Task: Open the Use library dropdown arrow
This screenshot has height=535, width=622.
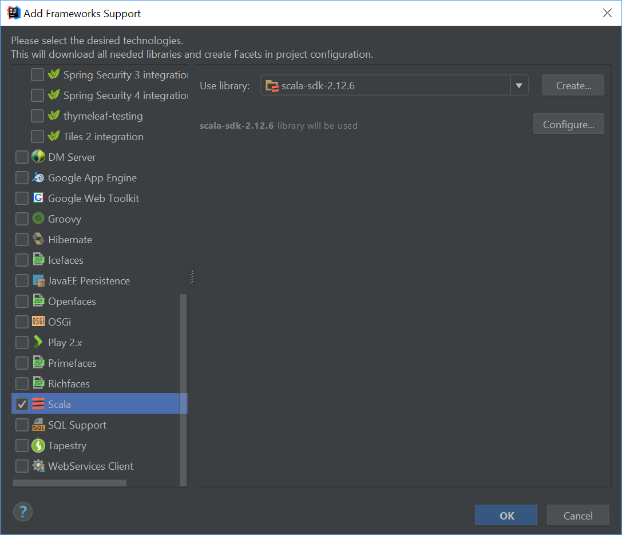Action: (519, 85)
